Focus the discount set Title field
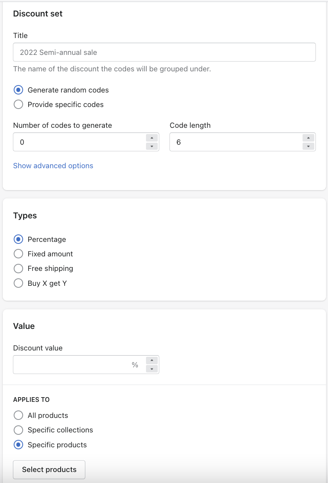The height and width of the screenshot is (483, 328). coord(164,52)
